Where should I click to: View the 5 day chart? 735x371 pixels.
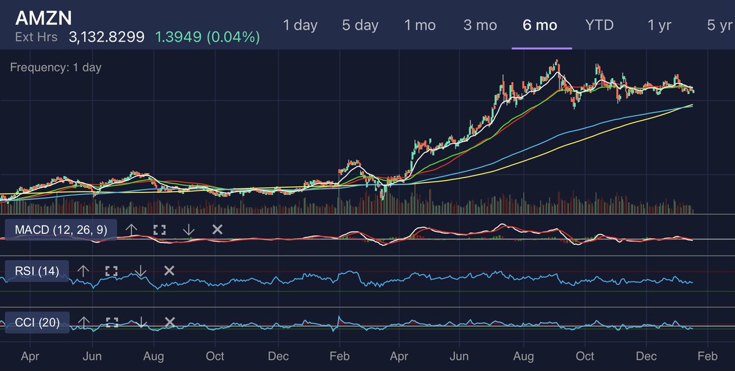pos(360,25)
